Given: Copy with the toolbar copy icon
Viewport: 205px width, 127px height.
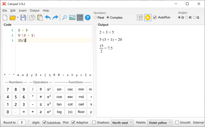Looking at the screenshot, I should coord(32,17).
